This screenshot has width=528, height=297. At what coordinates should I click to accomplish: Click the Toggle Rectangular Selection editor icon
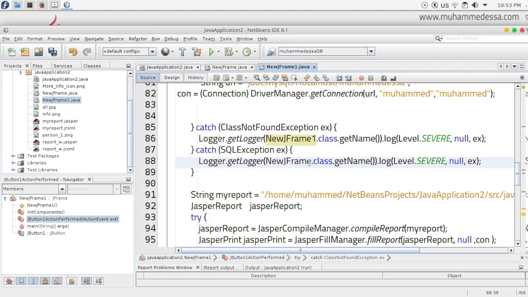pyautogui.click(x=294, y=78)
